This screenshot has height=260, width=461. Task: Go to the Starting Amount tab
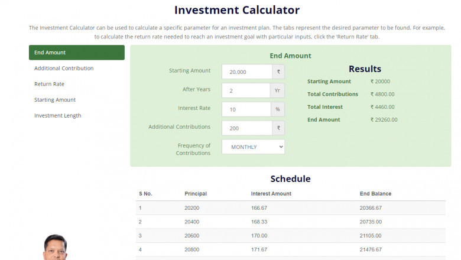[x=55, y=100]
